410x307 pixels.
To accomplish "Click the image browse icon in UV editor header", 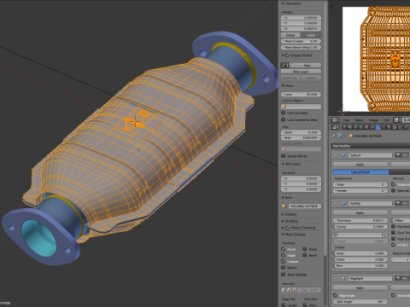I will click(397, 120).
